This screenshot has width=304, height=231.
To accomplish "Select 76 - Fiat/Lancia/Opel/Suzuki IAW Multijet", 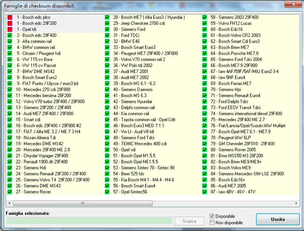I will pos(248,126).
